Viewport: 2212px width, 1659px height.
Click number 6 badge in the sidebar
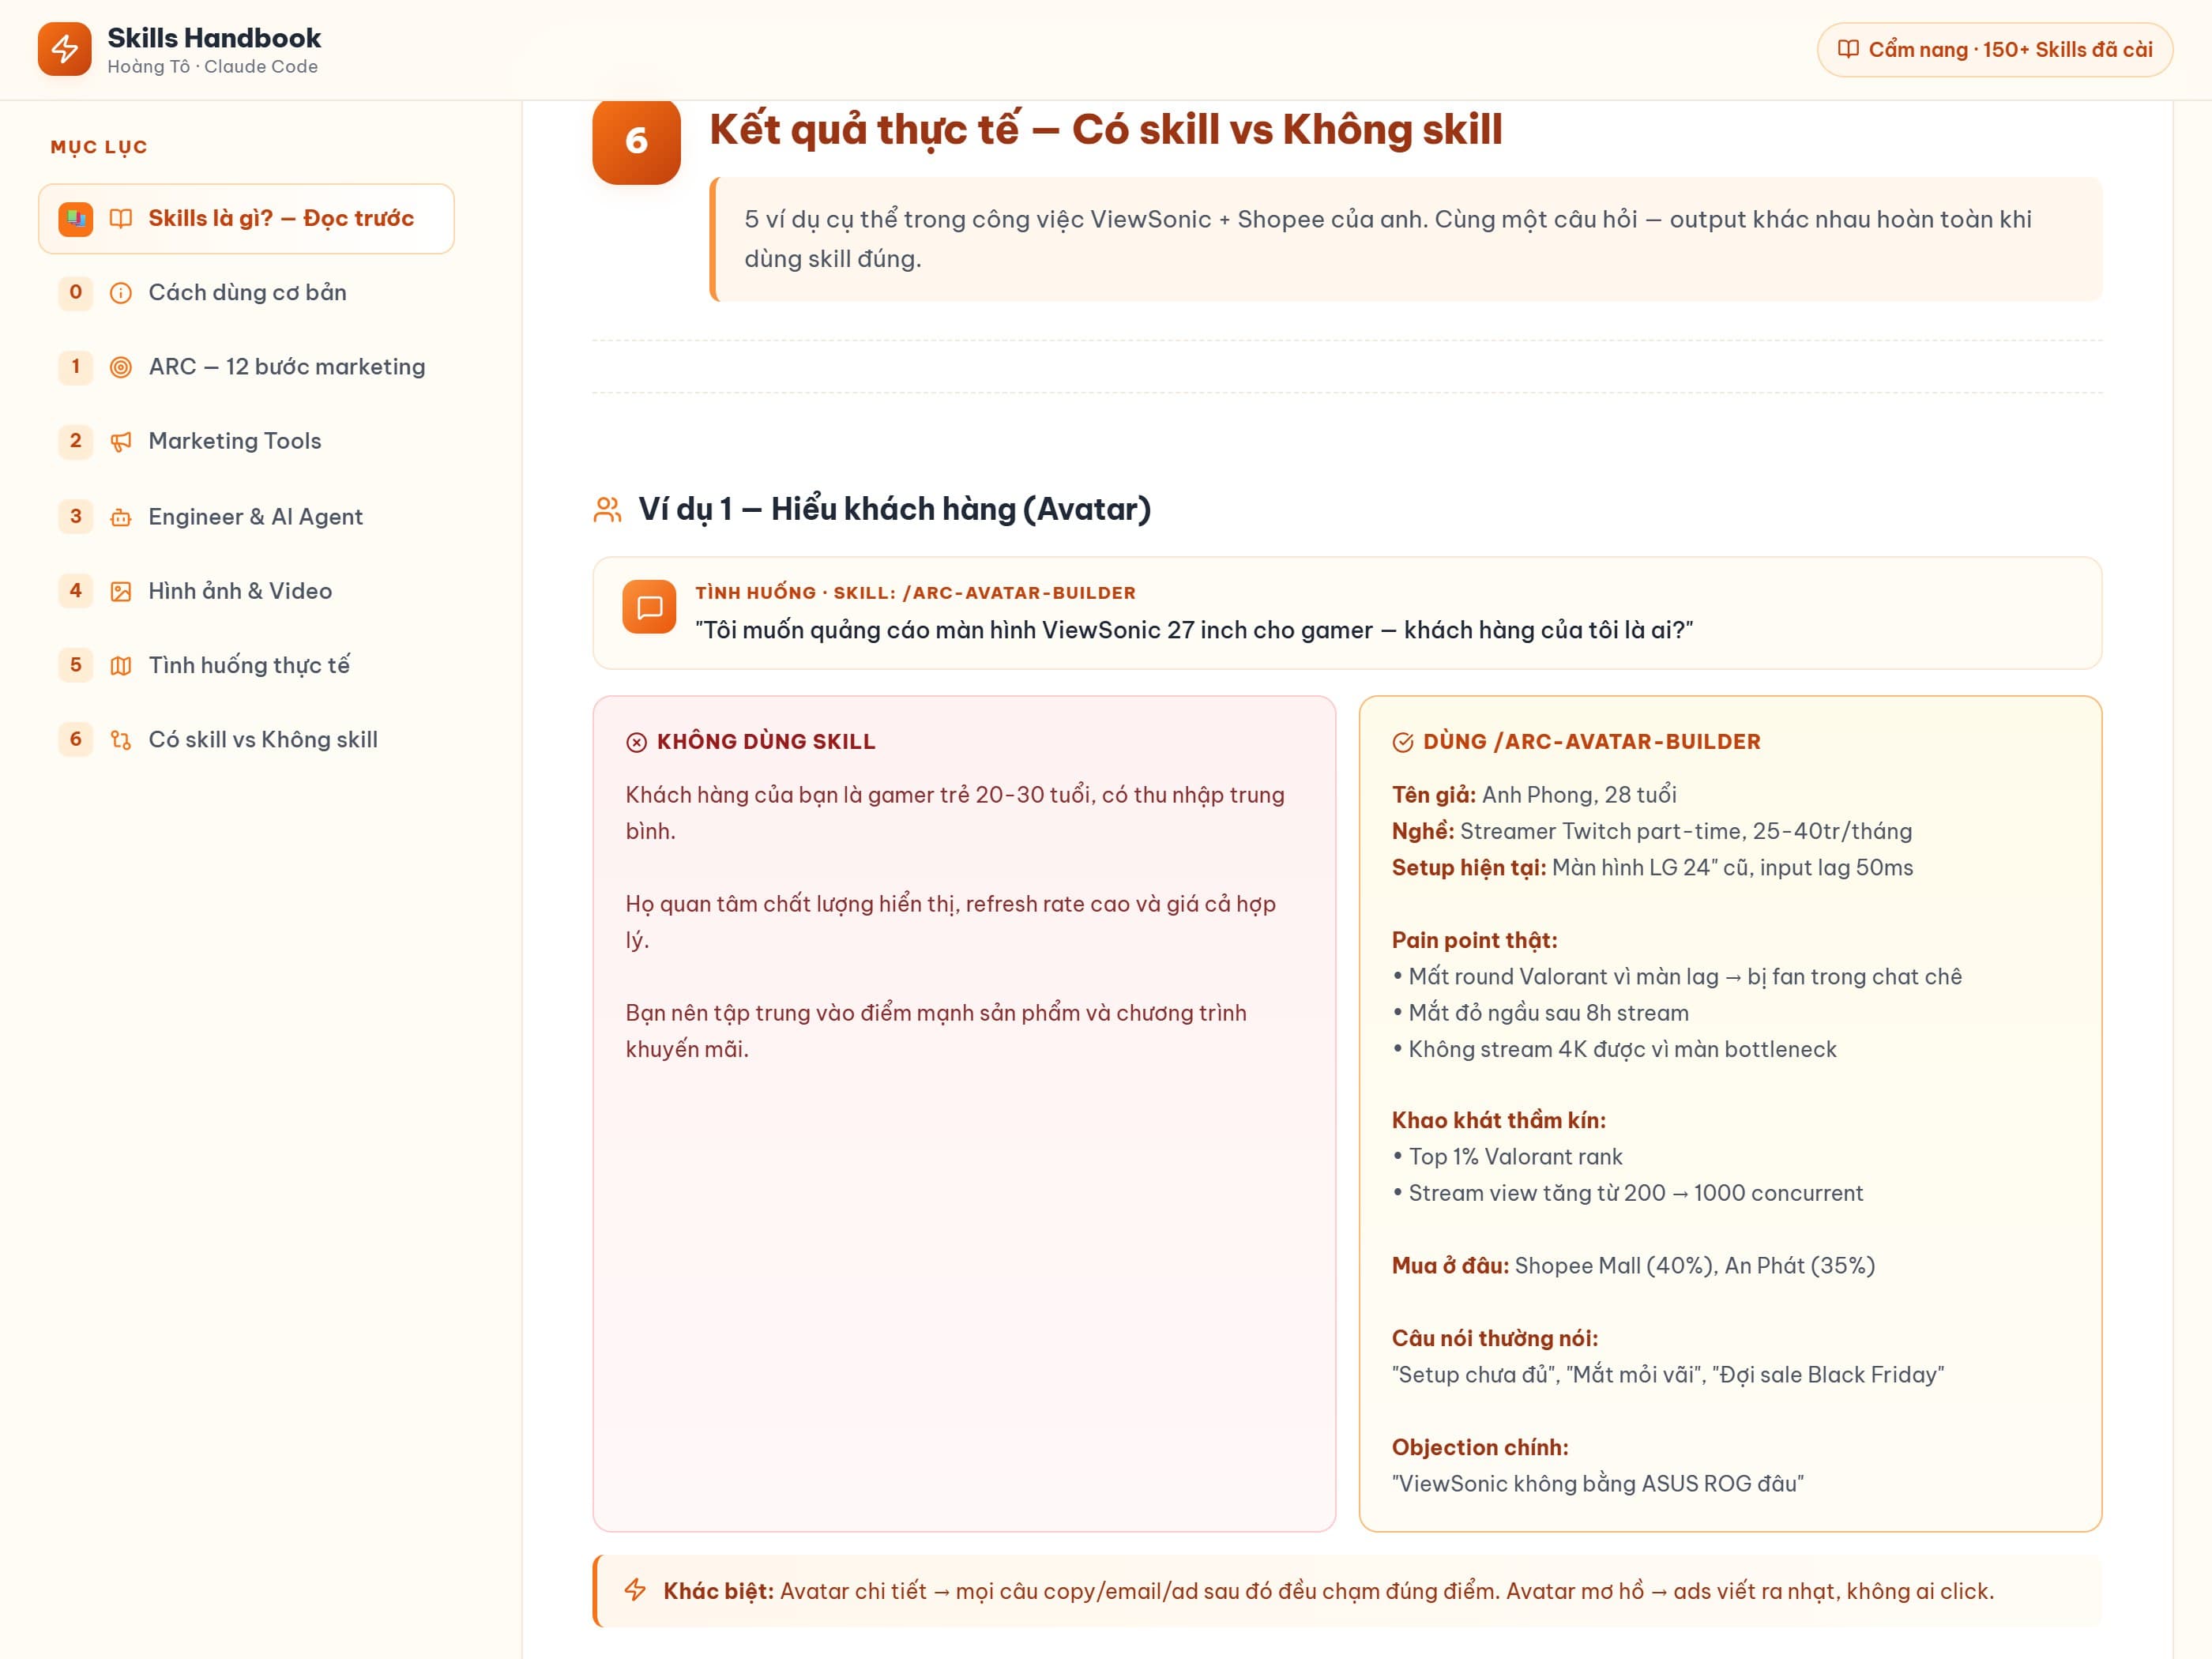(x=76, y=740)
